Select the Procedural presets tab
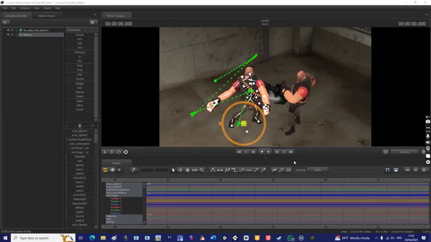 click(x=74, y=30)
